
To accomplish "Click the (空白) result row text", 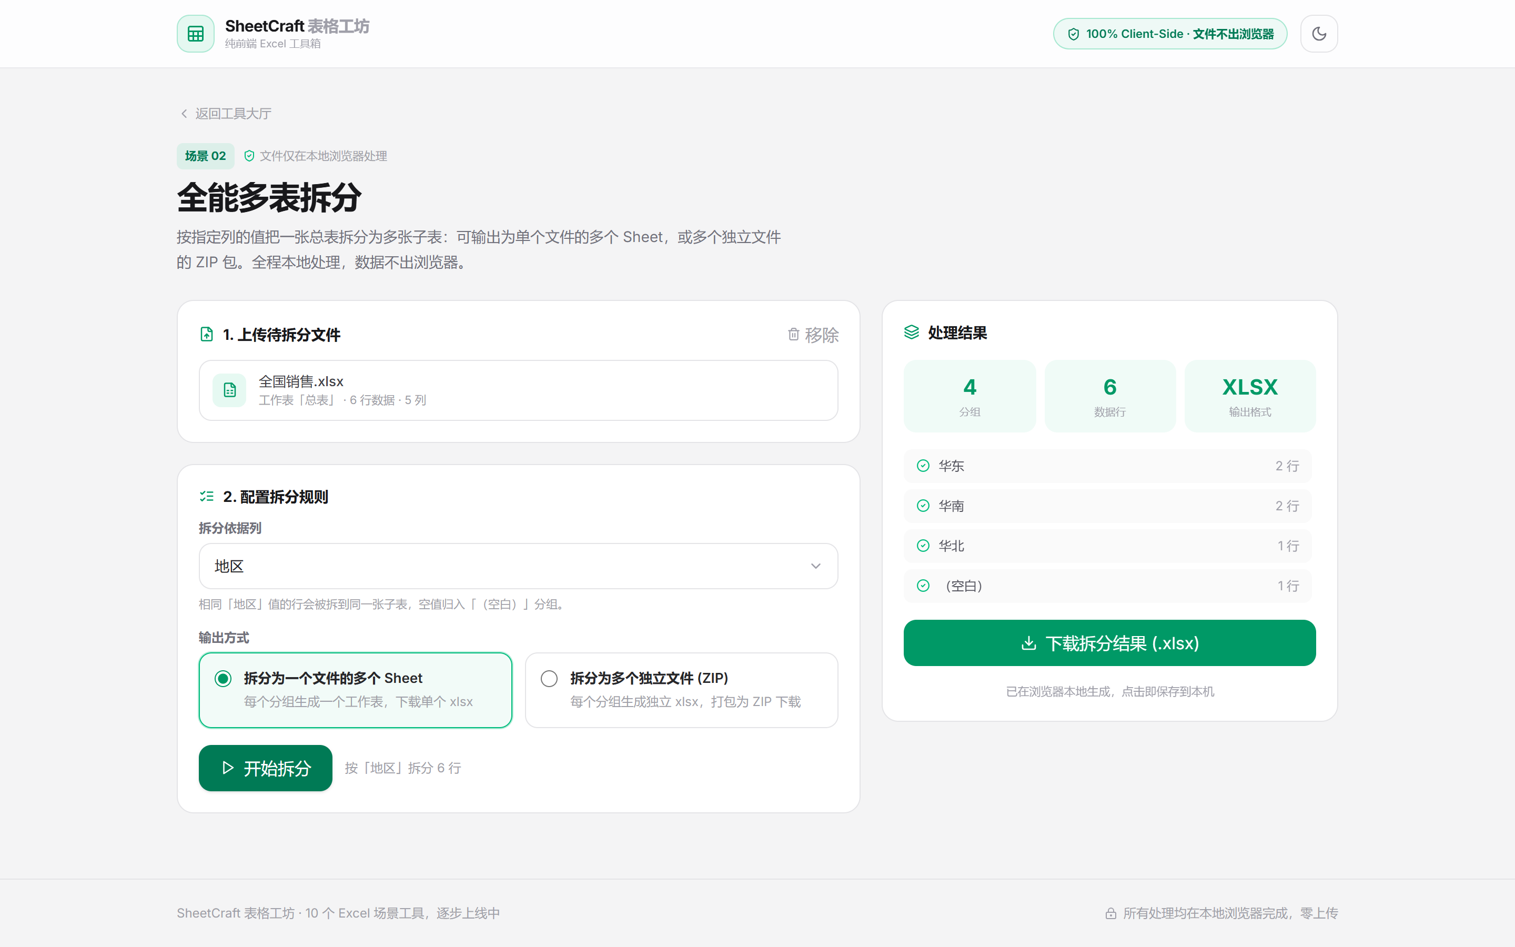I will (964, 586).
